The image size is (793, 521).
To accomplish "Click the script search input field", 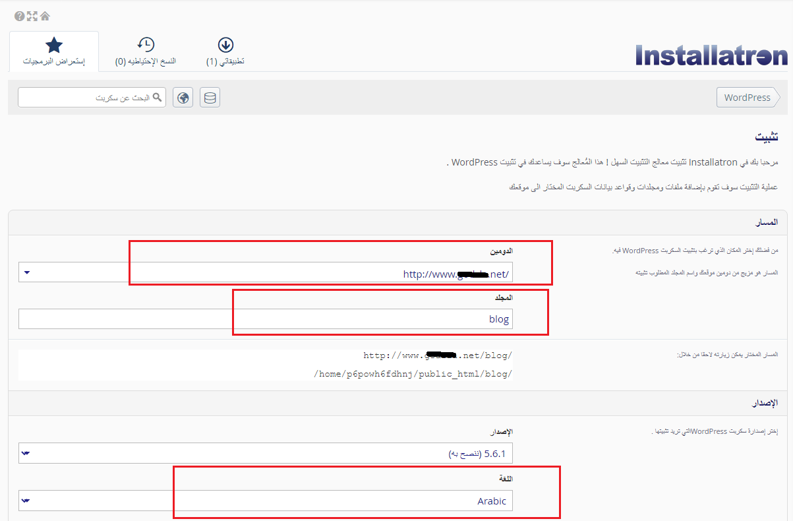I will pyautogui.click(x=92, y=98).
